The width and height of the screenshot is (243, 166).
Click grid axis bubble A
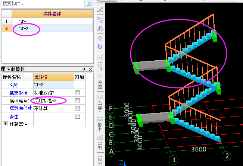(111, 151)
